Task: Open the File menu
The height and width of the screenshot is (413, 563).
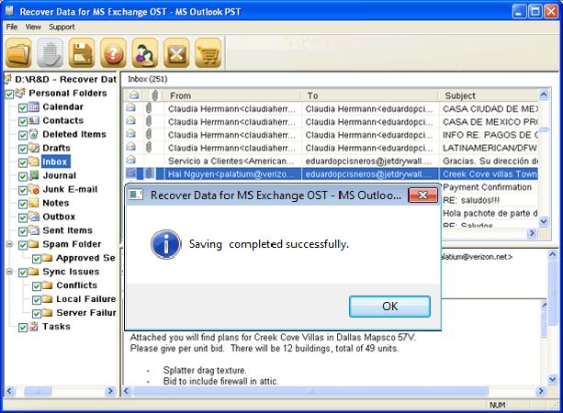Action: 12,28
